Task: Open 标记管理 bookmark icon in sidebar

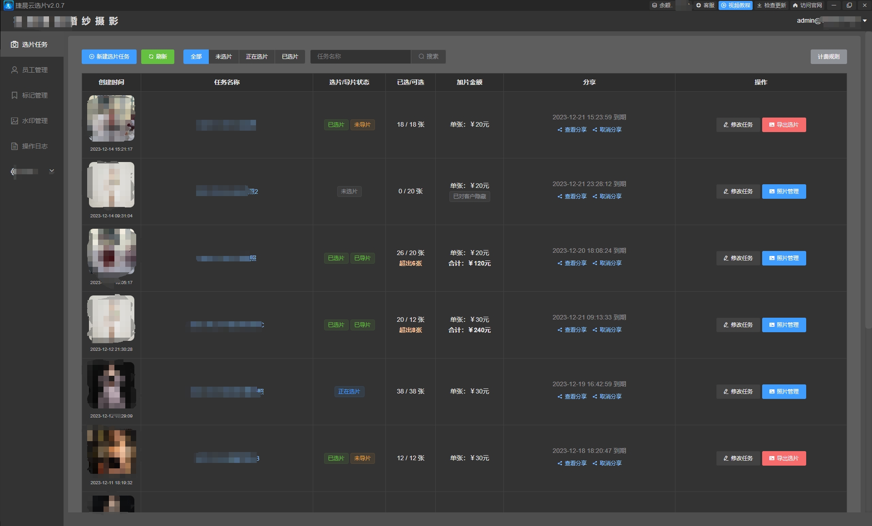Action: tap(15, 95)
